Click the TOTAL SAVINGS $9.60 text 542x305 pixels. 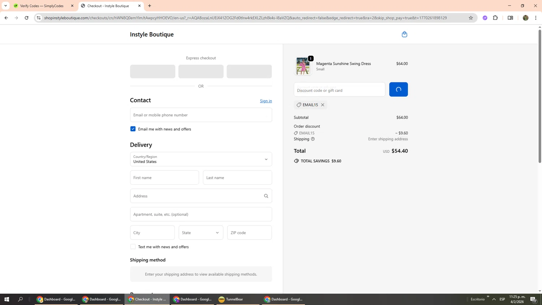click(x=321, y=161)
